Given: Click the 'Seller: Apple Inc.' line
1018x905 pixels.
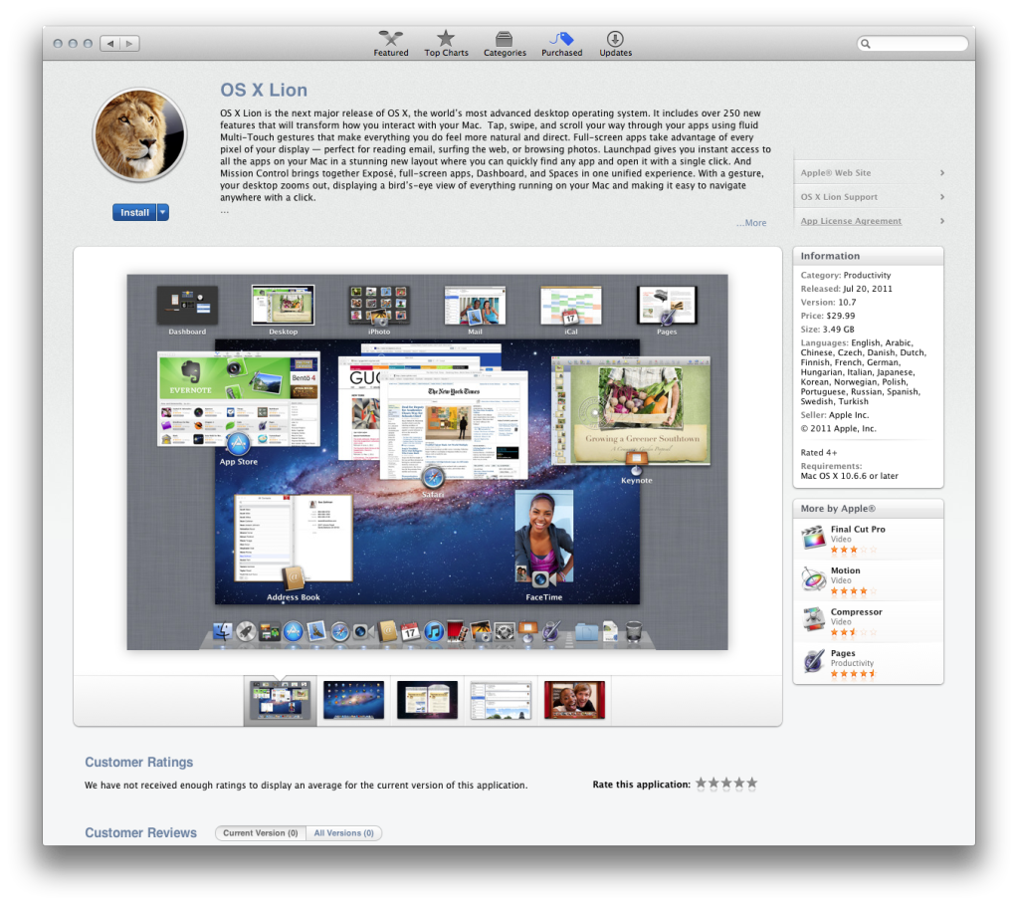Looking at the screenshot, I should pyautogui.click(x=834, y=415).
